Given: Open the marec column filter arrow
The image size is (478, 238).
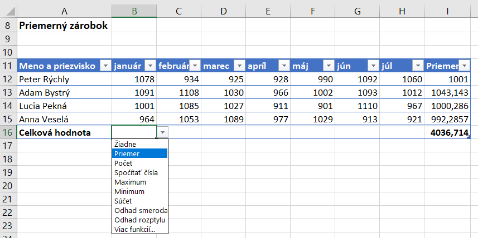Looking at the screenshot, I should point(239,66).
